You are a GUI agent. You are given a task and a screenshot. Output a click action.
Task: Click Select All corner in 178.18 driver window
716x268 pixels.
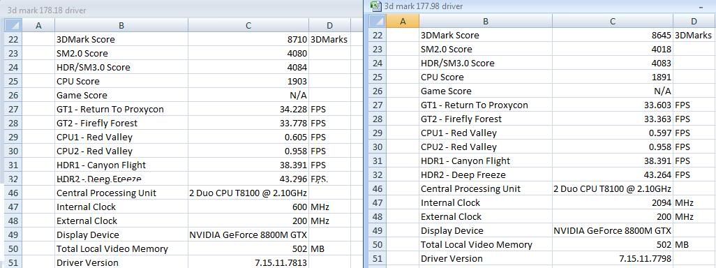(13, 25)
